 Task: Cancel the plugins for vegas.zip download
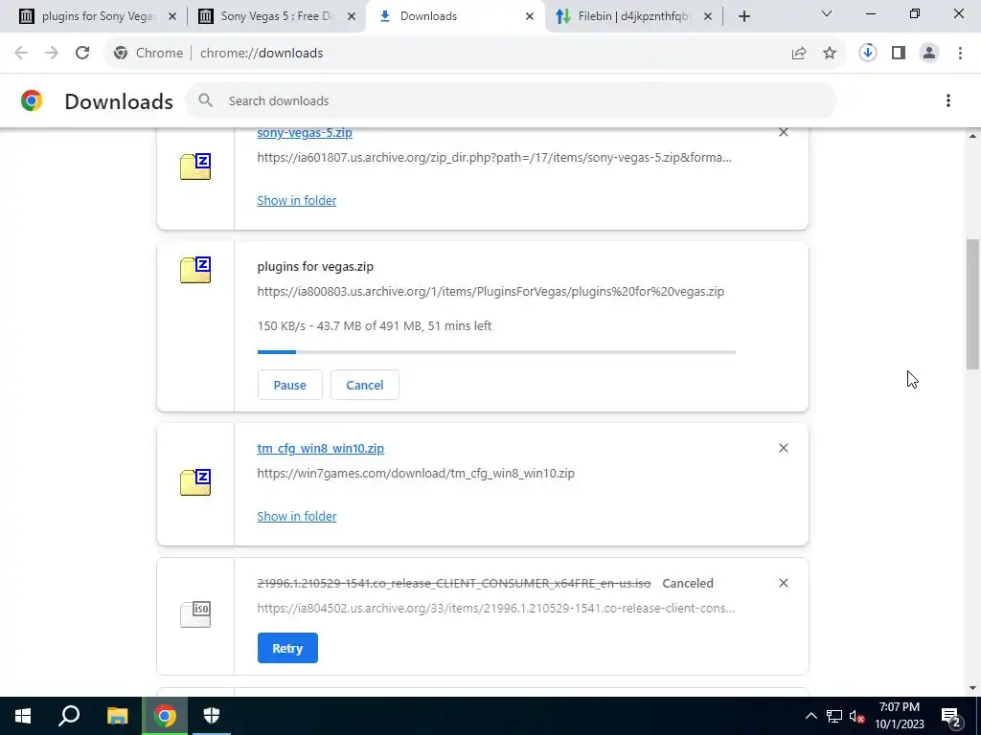click(x=365, y=385)
